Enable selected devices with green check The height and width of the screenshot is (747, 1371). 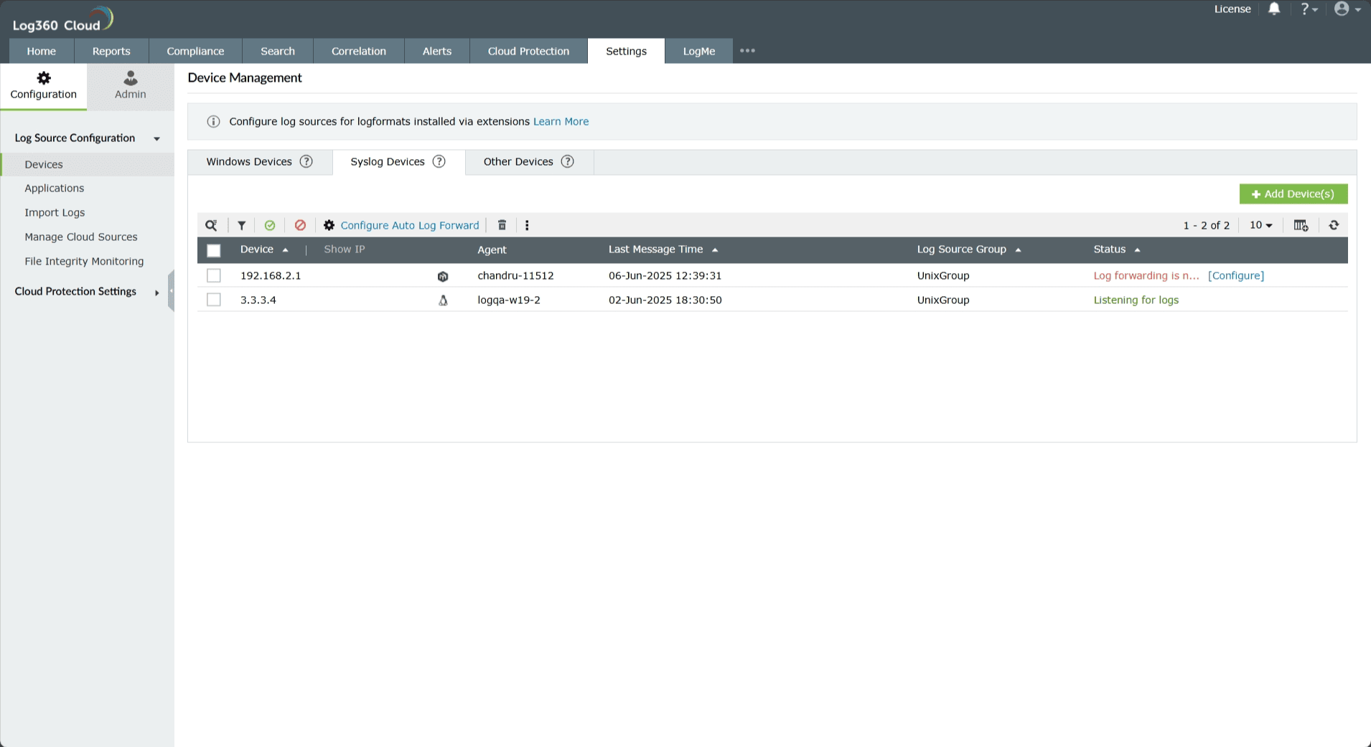coord(270,225)
